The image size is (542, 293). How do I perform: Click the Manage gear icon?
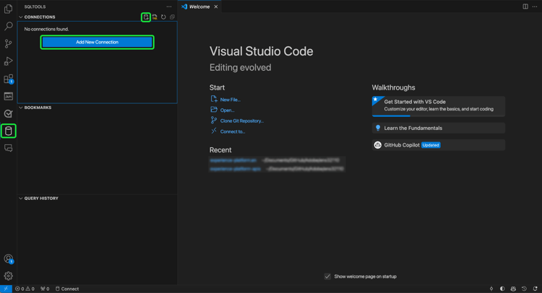[x=9, y=276]
